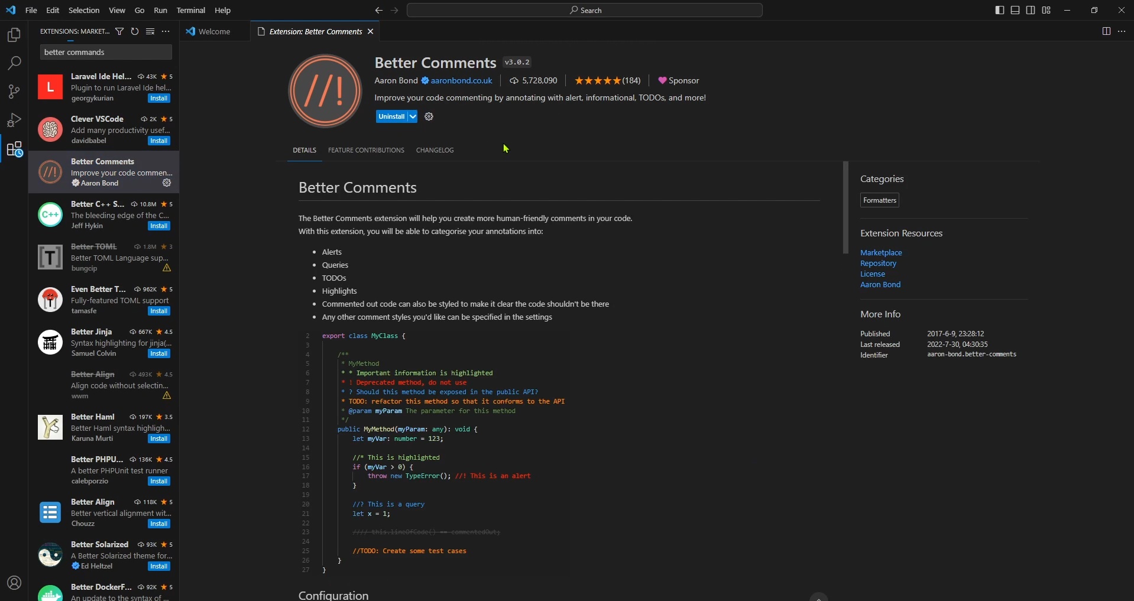Switch to the Feature Contributions tab

click(x=366, y=150)
